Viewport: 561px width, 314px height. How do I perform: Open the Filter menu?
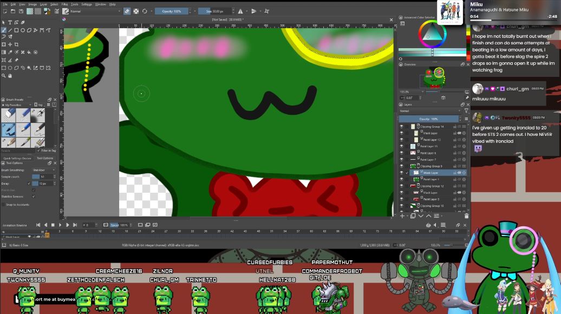(64, 4)
